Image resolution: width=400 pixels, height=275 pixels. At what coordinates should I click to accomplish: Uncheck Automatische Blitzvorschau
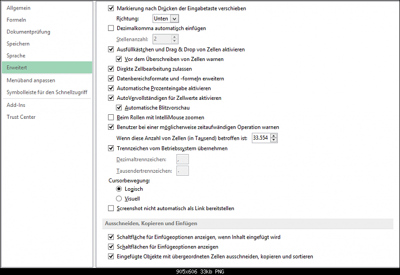(x=119, y=107)
